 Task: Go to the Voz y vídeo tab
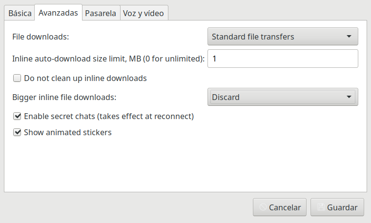pos(144,13)
